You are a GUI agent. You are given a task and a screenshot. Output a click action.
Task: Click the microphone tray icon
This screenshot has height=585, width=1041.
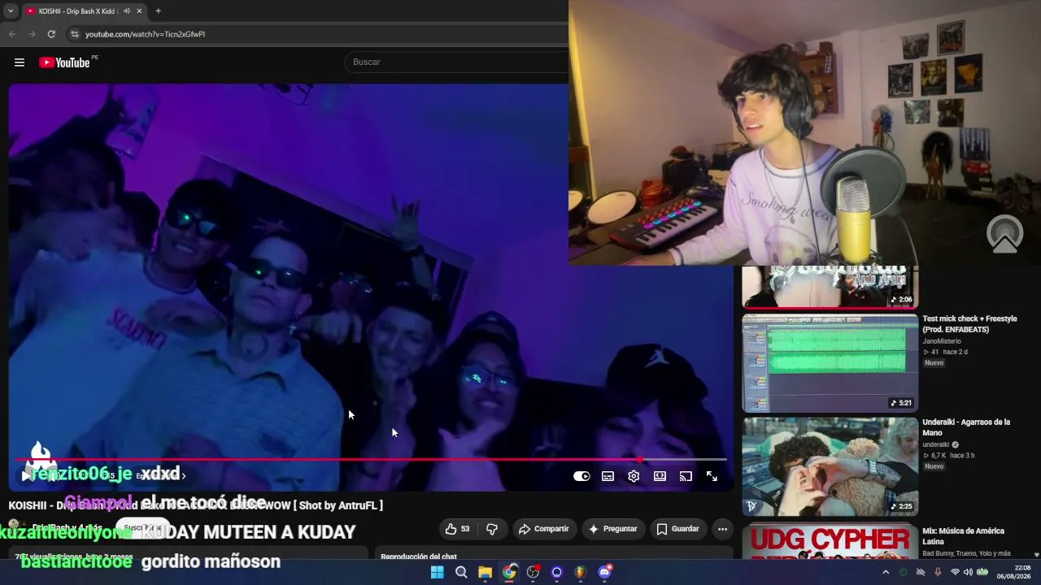pyautogui.click(x=938, y=572)
